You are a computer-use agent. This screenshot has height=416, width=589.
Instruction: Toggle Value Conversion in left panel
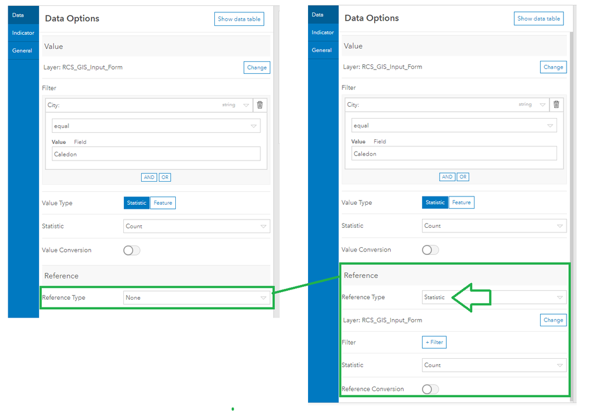coord(132,250)
